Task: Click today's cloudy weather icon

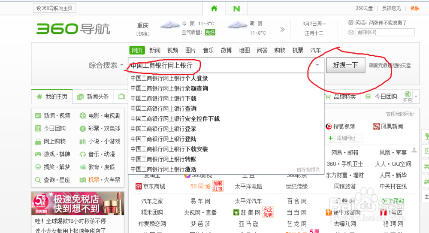Action: pyautogui.click(x=169, y=25)
